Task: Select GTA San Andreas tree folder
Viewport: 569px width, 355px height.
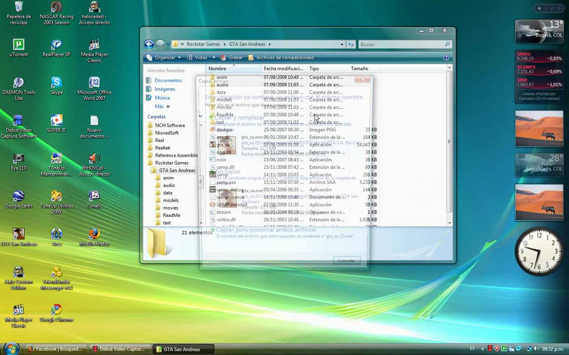Action: [177, 170]
